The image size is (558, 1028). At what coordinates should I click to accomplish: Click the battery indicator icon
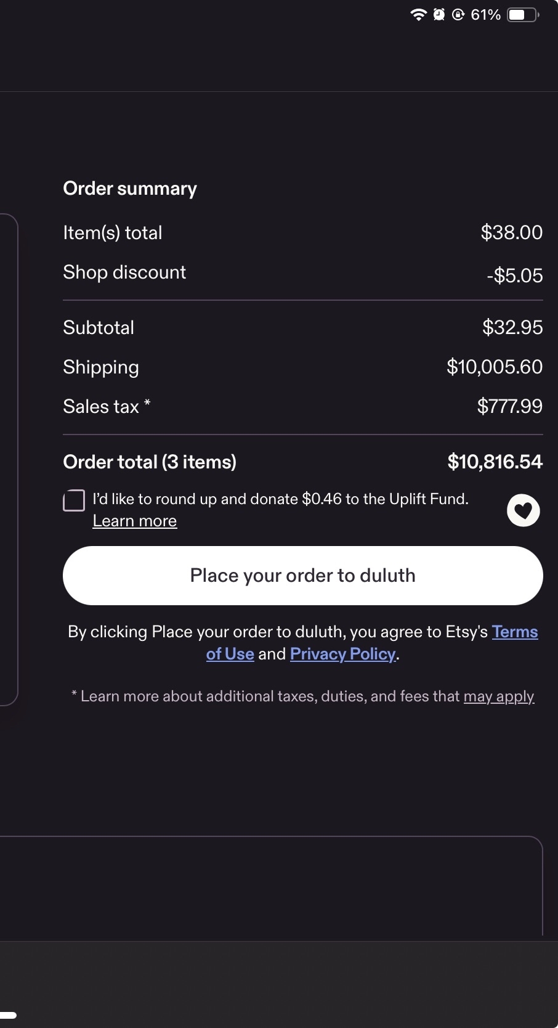pyautogui.click(x=522, y=15)
